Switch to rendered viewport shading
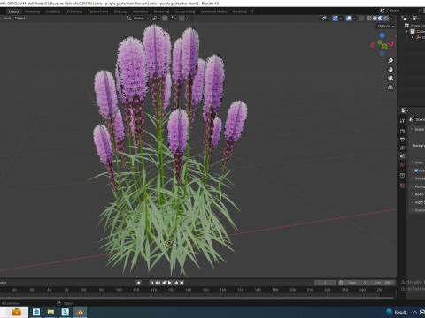425x318 pixels. pyautogui.click(x=386, y=19)
